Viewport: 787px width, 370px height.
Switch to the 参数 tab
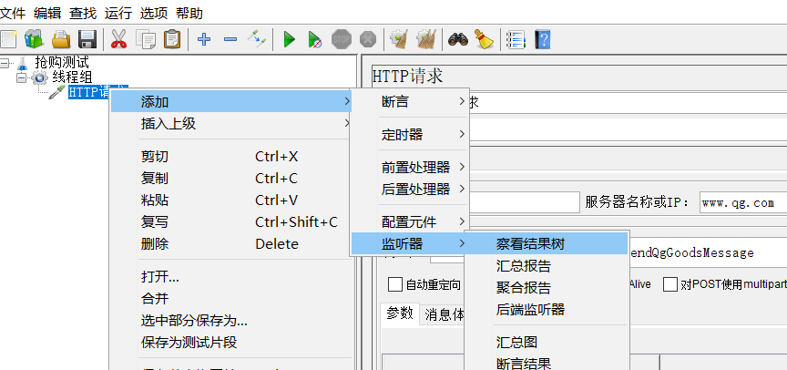pyautogui.click(x=400, y=313)
